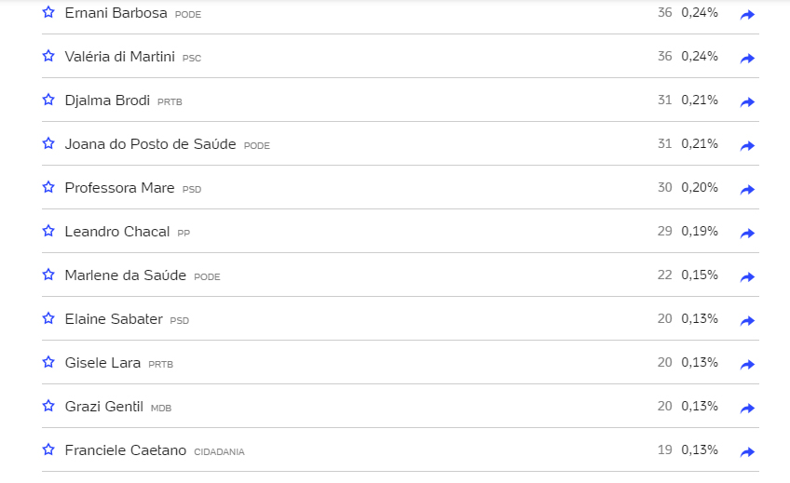Share Valéria di Martini's result
This screenshot has height=483, width=790.
(x=747, y=59)
